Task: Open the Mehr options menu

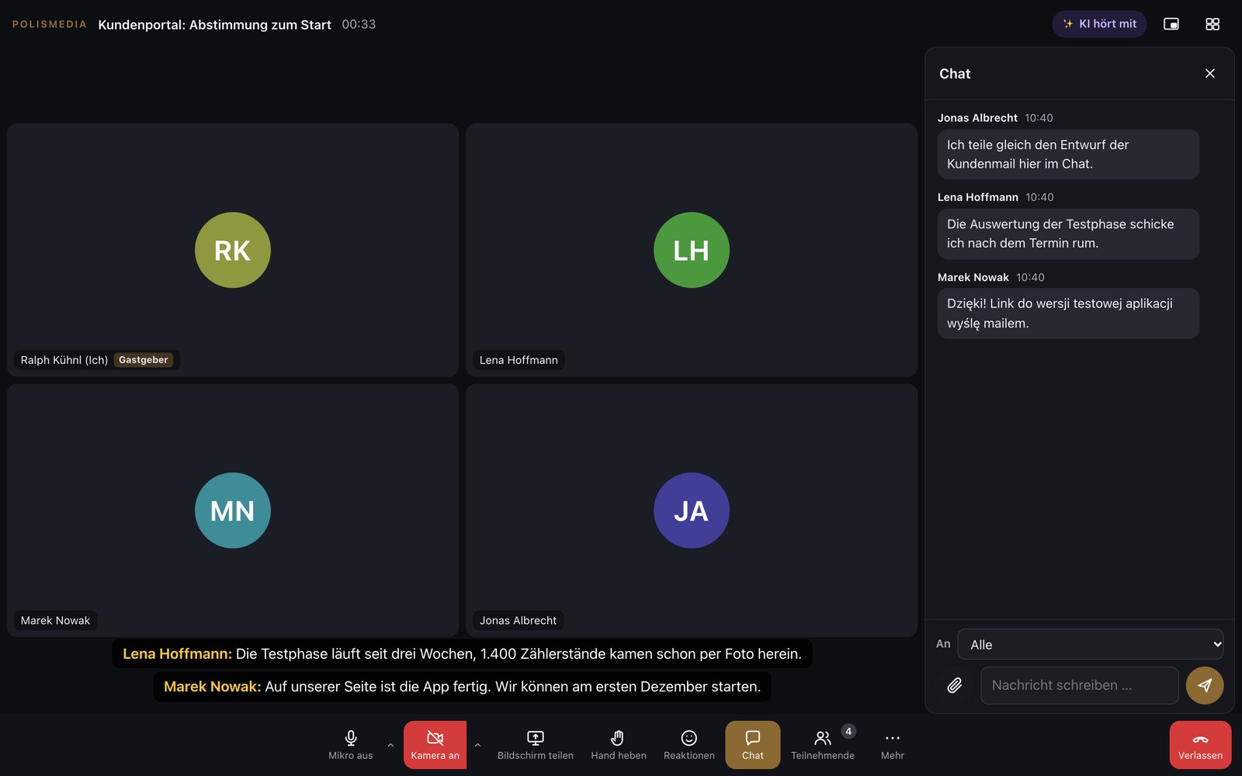Action: (893, 745)
